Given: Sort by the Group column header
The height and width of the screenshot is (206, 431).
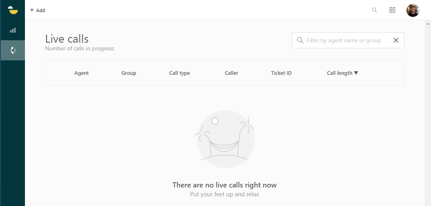Looking at the screenshot, I should 129,73.
